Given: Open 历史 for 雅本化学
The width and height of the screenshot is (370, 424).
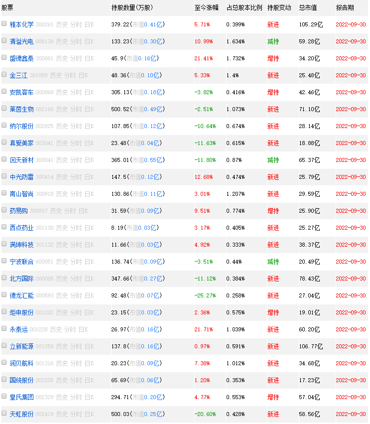Looking at the screenshot, I should [62, 24].
